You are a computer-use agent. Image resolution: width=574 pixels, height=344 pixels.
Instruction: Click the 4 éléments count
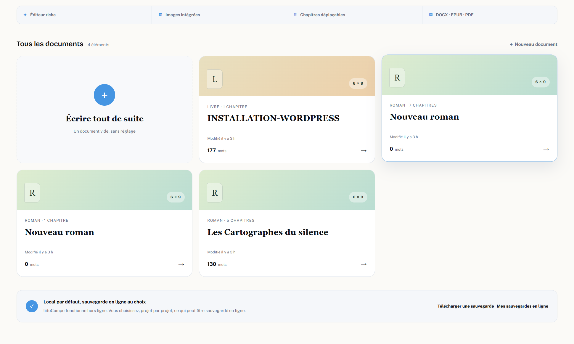(x=98, y=45)
